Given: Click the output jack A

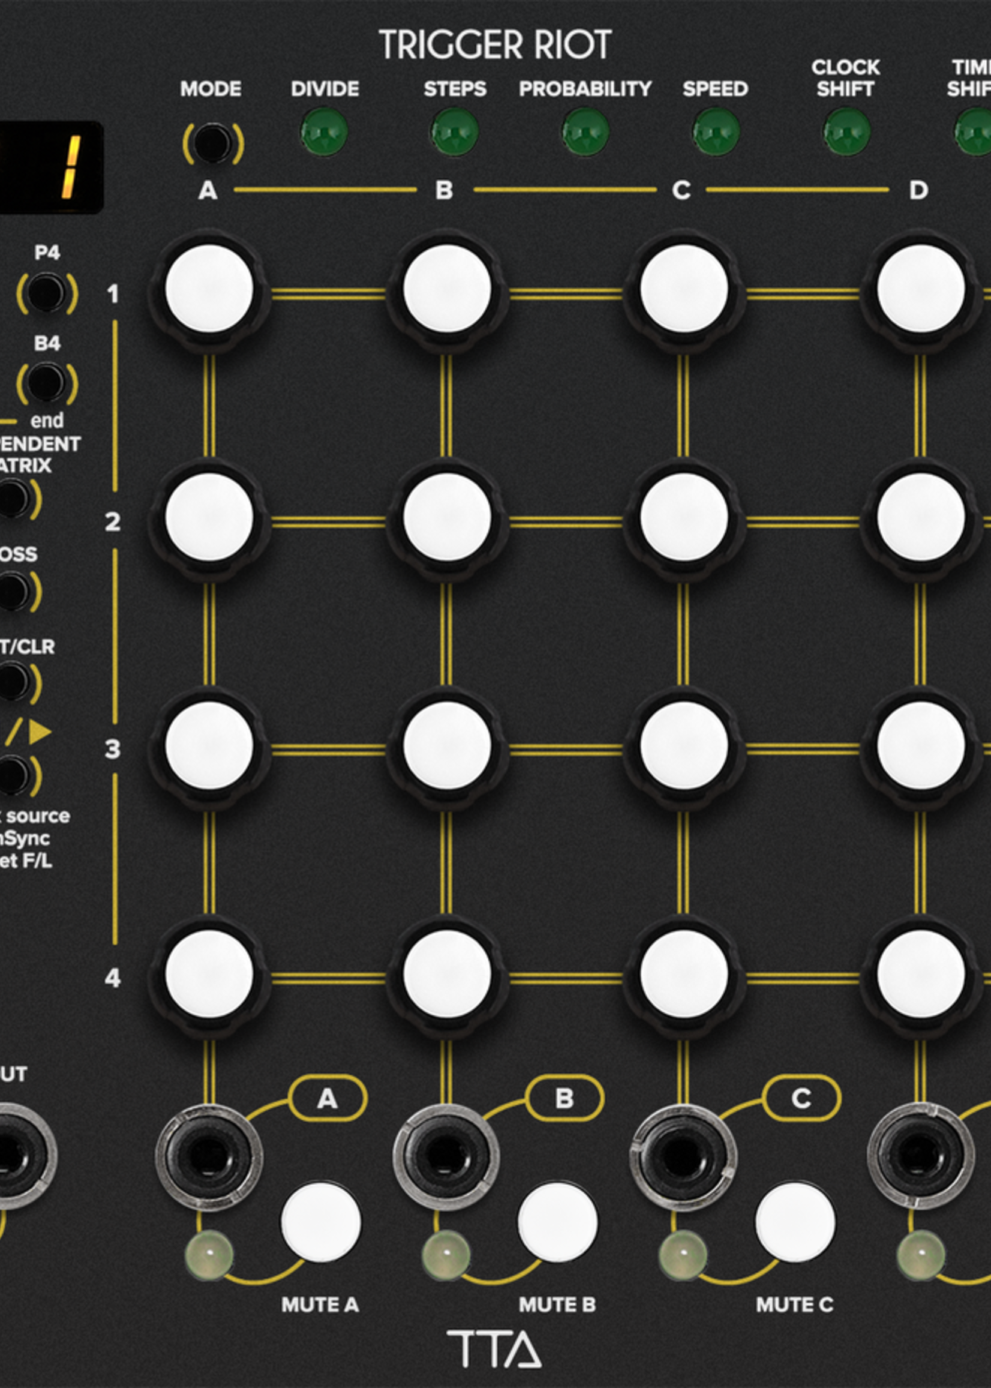Looking at the screenshot, I should point(209,1156).
